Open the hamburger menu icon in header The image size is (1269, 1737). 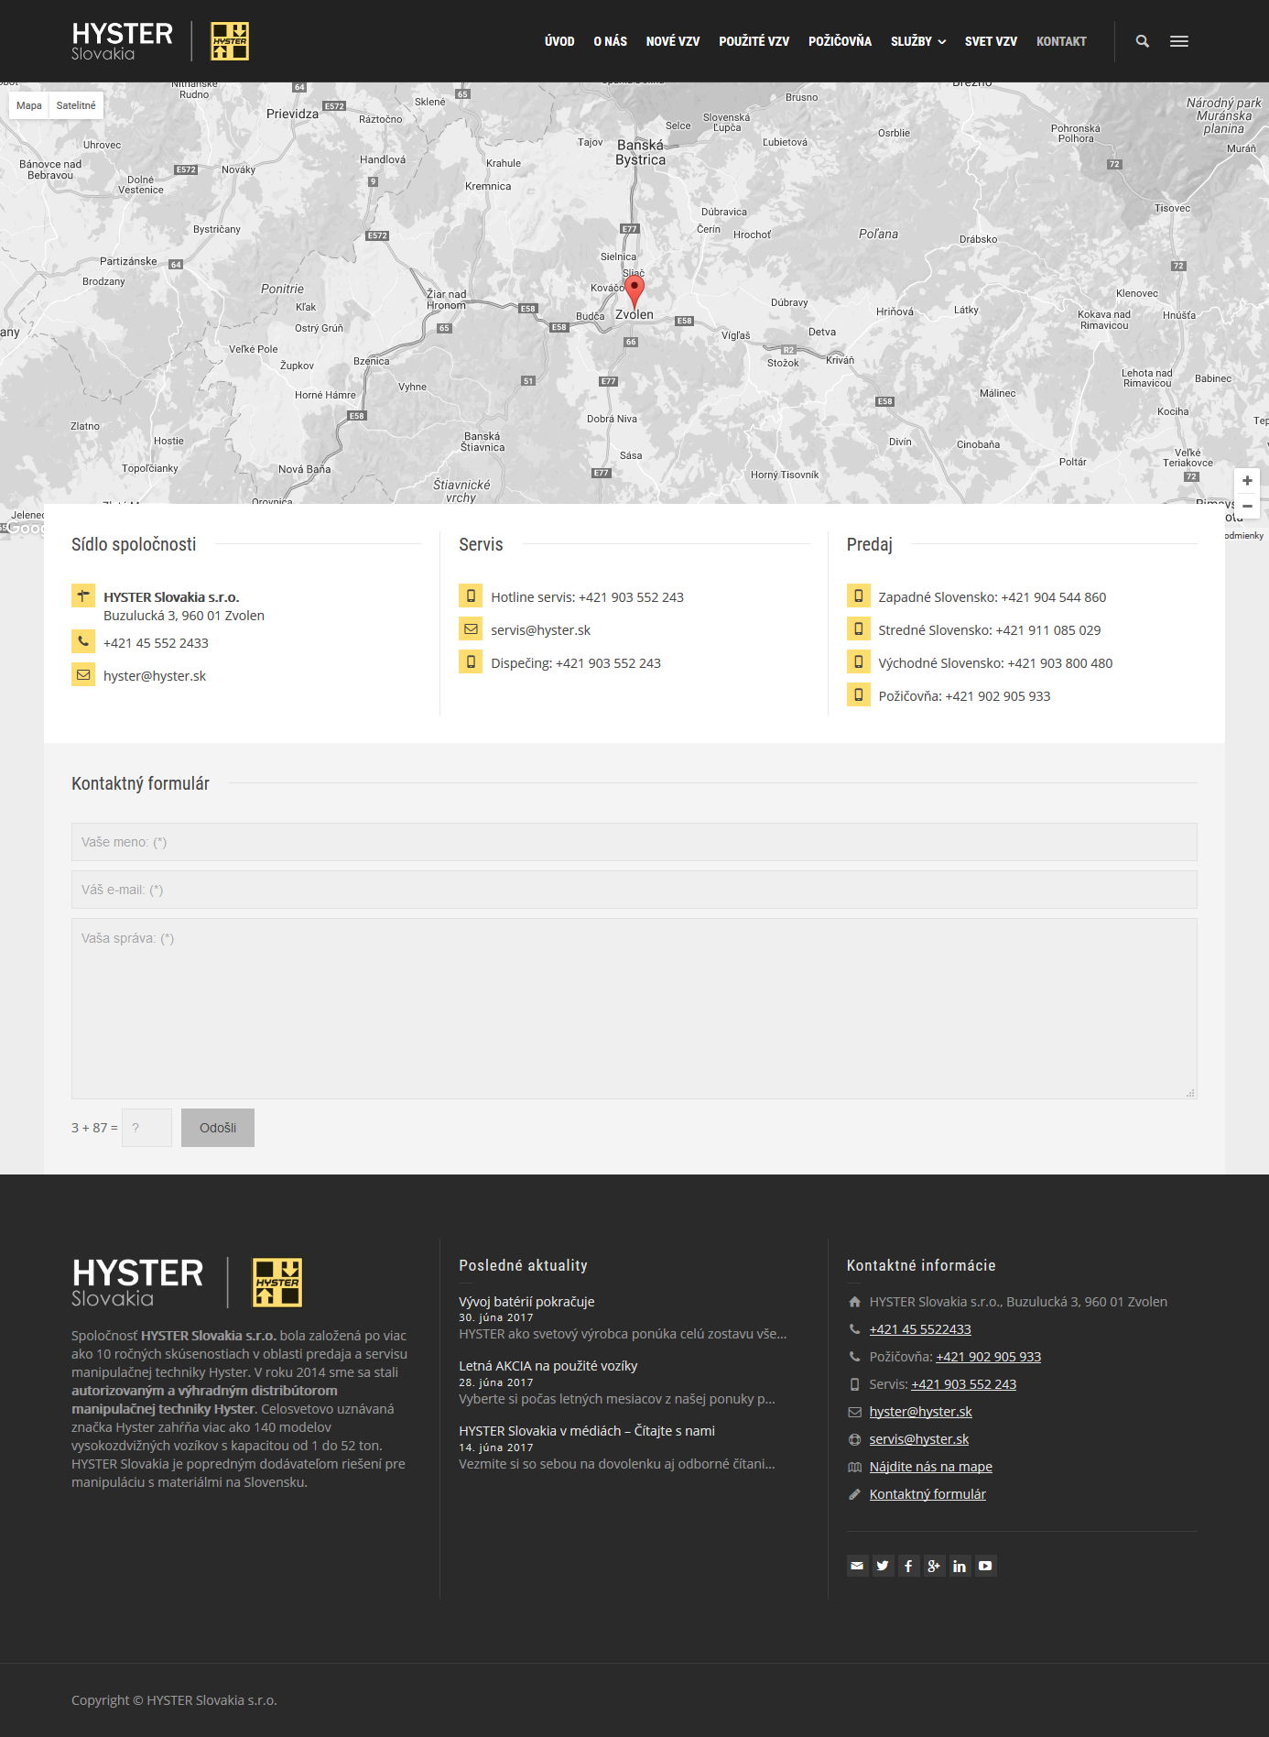tap(1179, 41)
